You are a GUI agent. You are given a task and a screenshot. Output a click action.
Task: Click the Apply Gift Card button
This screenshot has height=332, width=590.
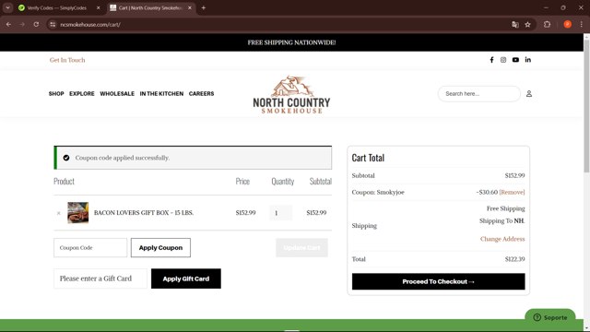coord(186,279)
